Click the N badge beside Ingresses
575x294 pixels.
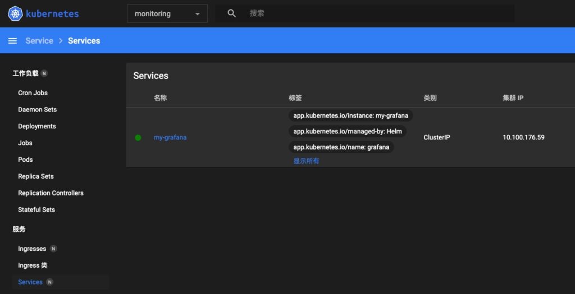tap(53, 249)
